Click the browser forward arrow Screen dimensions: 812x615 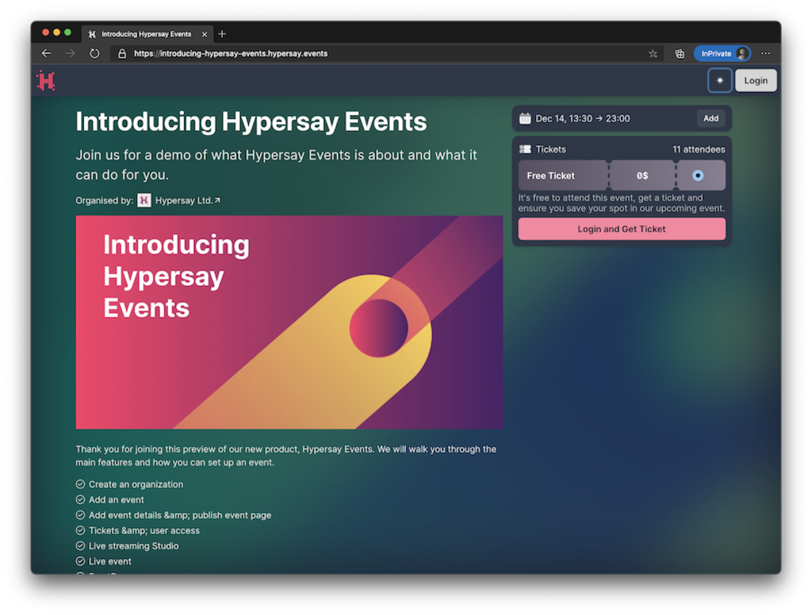[x=70, y=54]
